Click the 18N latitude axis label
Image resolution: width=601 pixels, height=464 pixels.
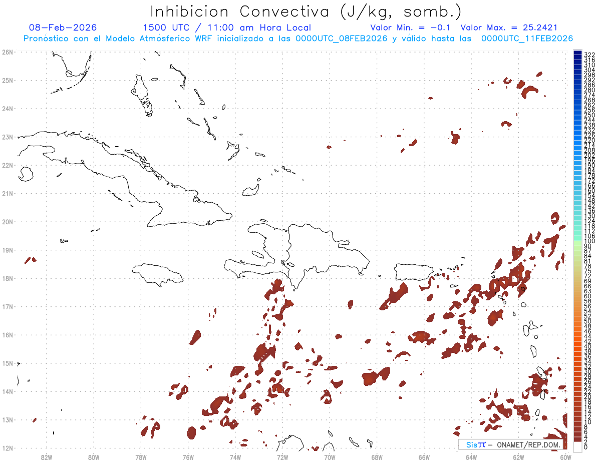pyautogui.click(x=7, y=278)
